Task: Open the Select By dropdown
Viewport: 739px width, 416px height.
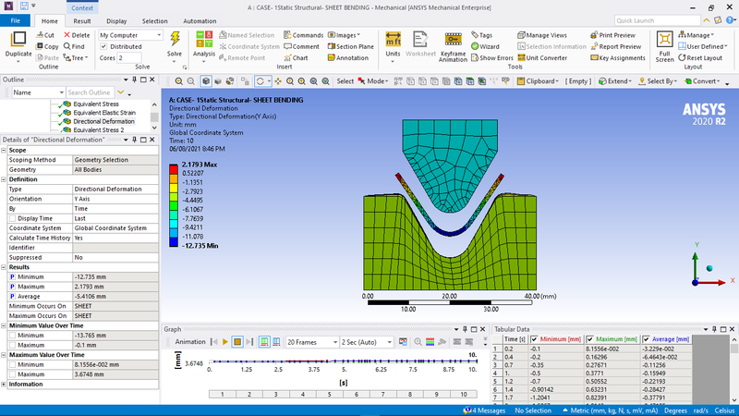Action: pos(658,81)
